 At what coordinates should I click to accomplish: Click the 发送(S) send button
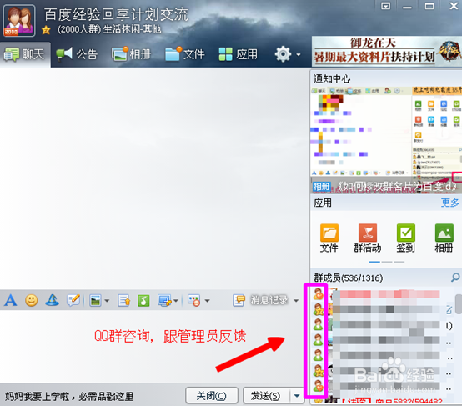coord(266,396)
